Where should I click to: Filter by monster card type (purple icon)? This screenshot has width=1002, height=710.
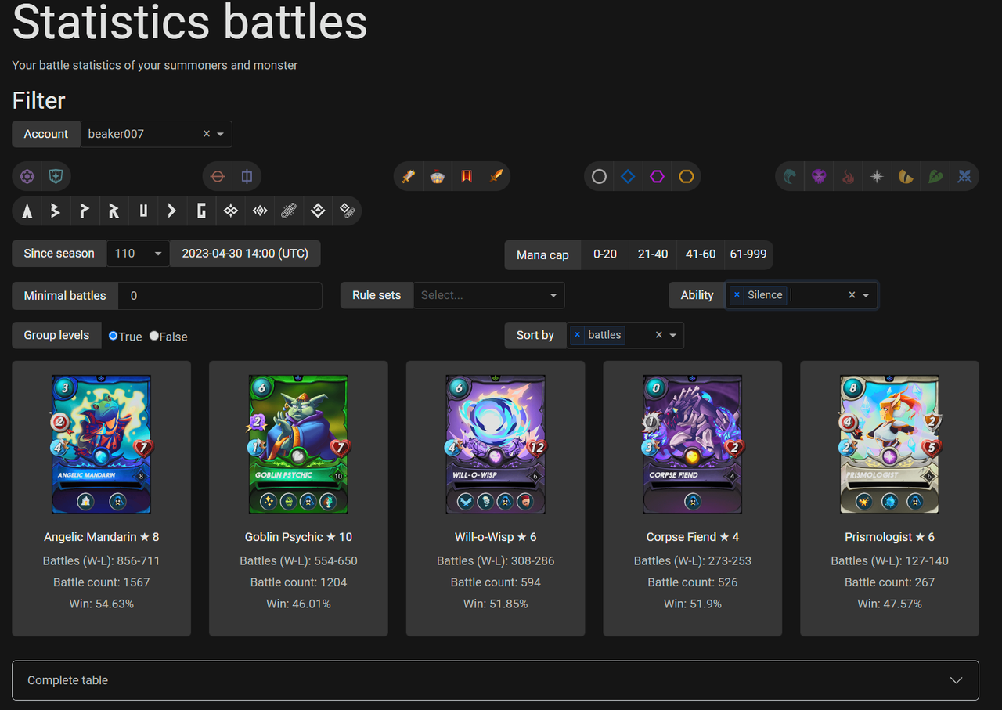tap(27, 177)
